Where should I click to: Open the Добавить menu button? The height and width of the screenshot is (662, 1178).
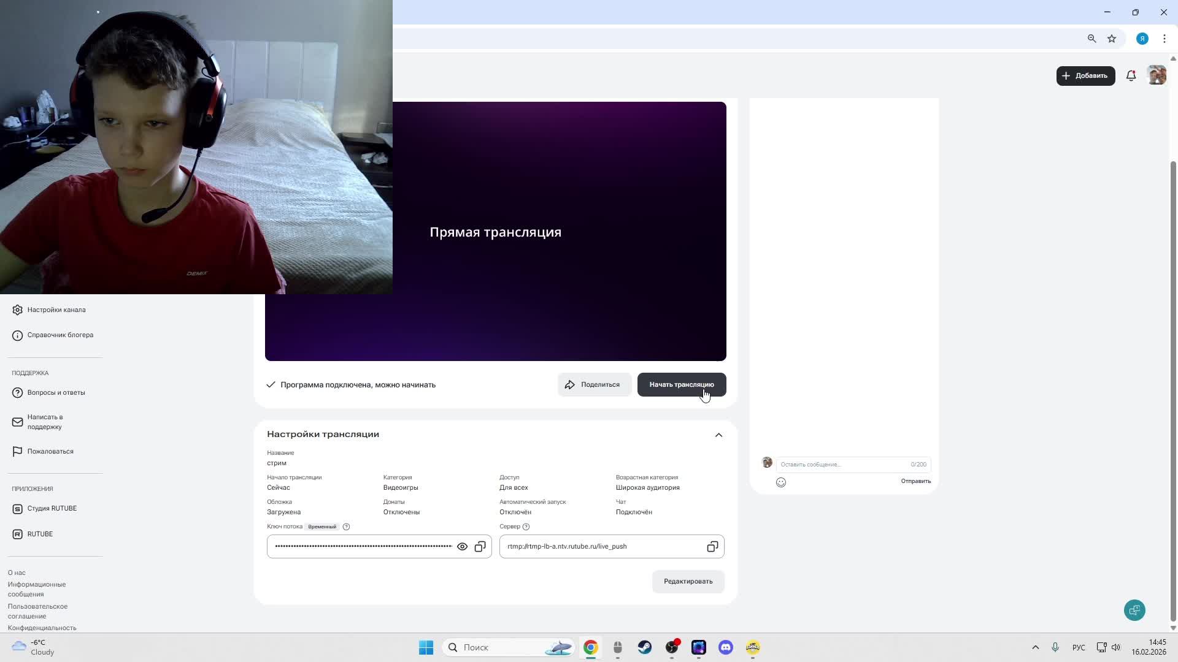[x=1085, y=76]
